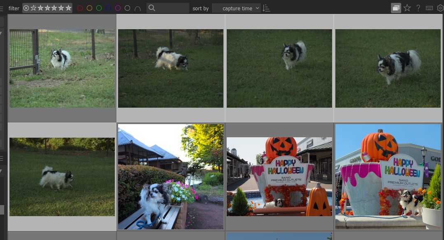Filter by green color label
This screenshot has height=240, width=444.
(99, 8)
